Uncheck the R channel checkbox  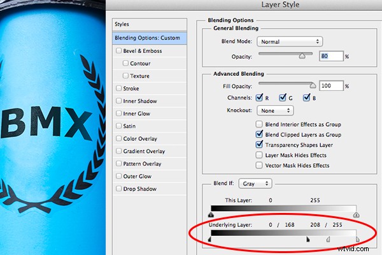pos(259,98)
